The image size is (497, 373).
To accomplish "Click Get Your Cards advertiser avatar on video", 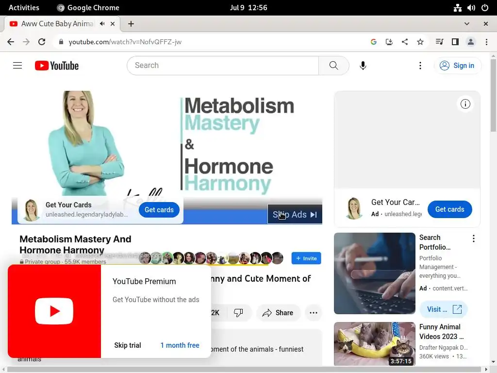I will 32,210.
